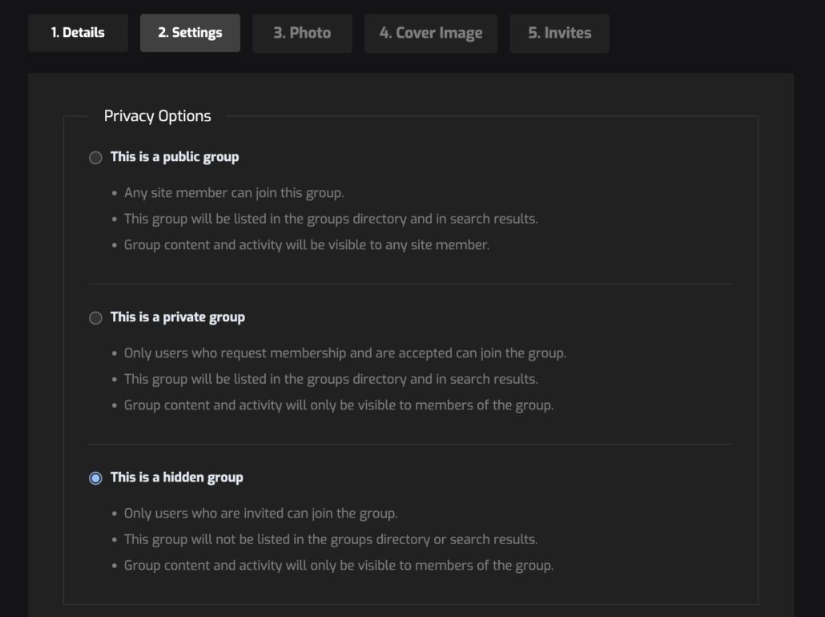The height and width of the screenshot is (617, 825).
Task: Jump to the 5. Invites tab
Action: coord(559,33)
